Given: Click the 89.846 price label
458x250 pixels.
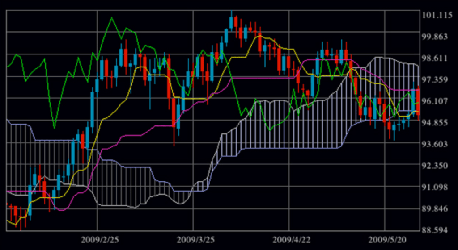Looking at the screenshot, I should point(437,209).
